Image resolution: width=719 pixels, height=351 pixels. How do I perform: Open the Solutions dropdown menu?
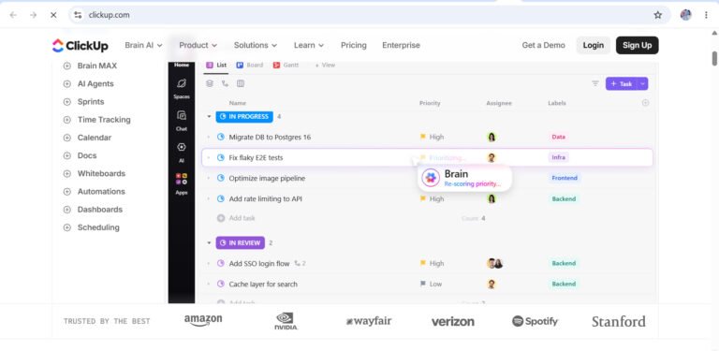(256, 45)
